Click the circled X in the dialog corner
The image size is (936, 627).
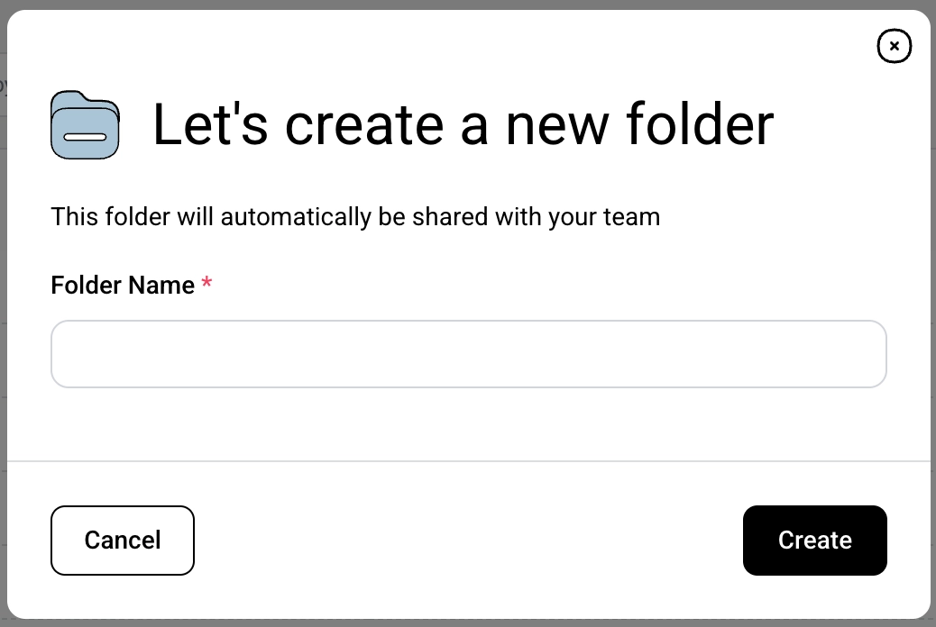894,46
